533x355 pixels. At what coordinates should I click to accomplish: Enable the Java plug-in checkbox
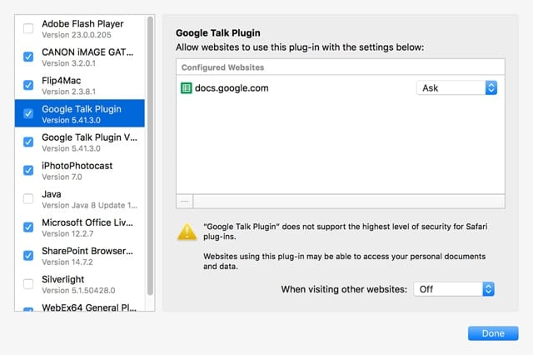29,198
